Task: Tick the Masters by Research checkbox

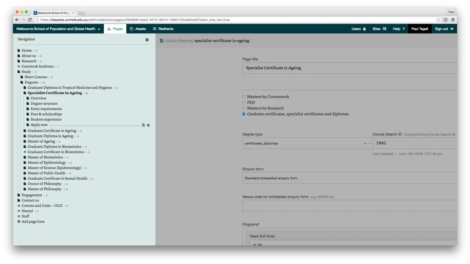Action: 244,108
